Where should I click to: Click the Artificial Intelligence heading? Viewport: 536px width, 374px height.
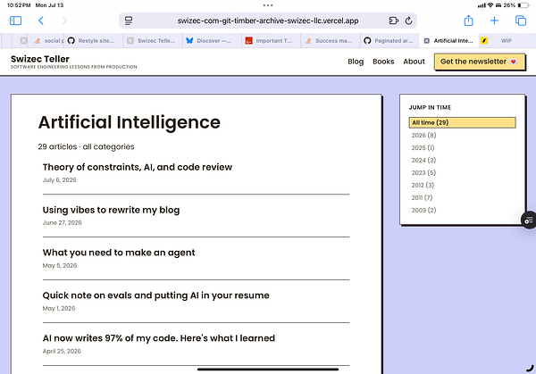pyautogui.click(x=130, y=122)
